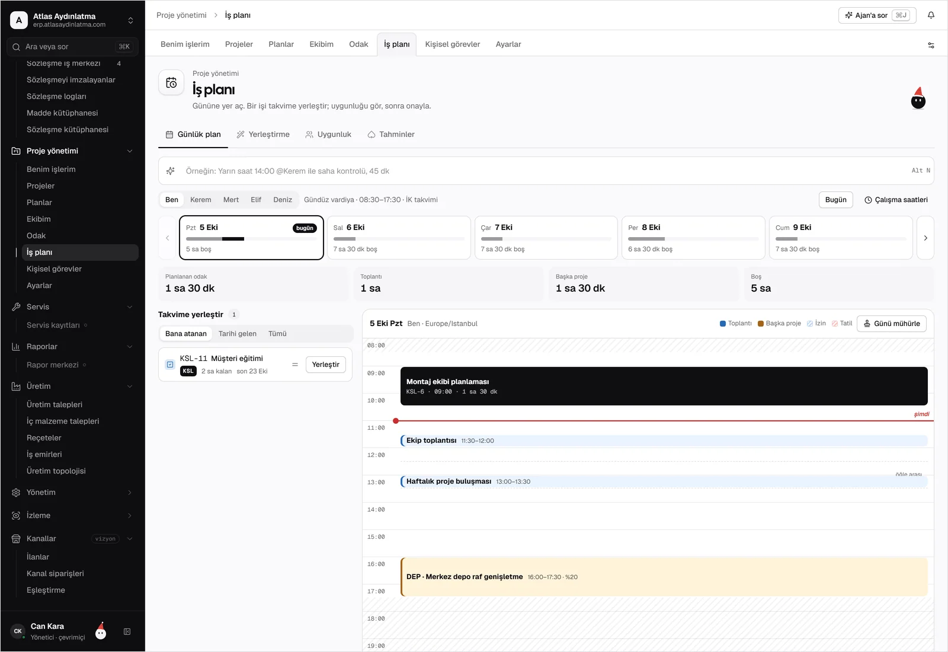Open view settings sliders icon
The height and width of the screenshot is (652, 948).
[931, 45]
